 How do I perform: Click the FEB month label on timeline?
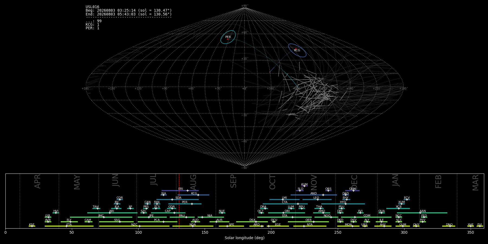point(438,181)
